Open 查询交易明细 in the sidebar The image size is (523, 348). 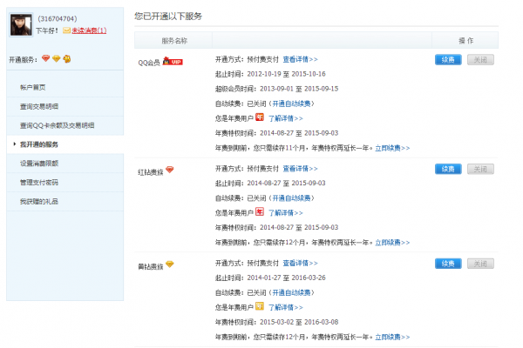pyautogui.click(x=39, y=106)
